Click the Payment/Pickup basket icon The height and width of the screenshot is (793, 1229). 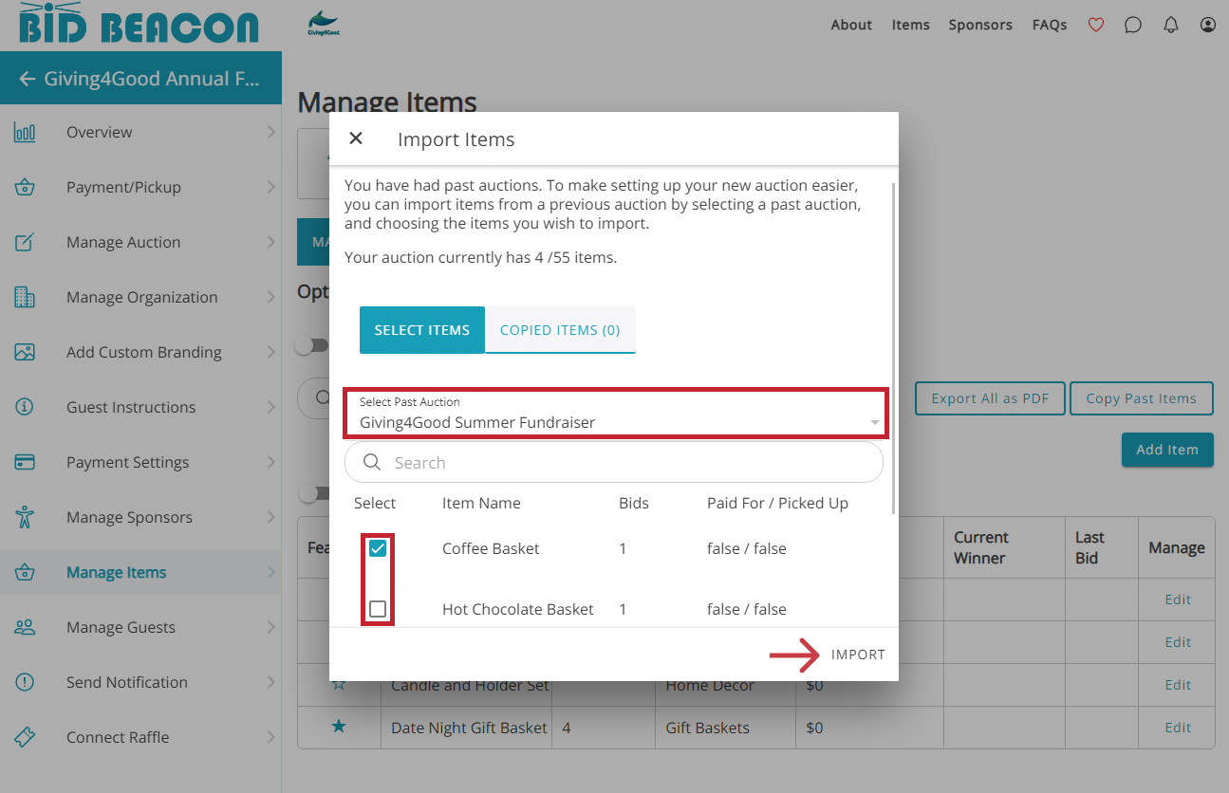[25, 187]
